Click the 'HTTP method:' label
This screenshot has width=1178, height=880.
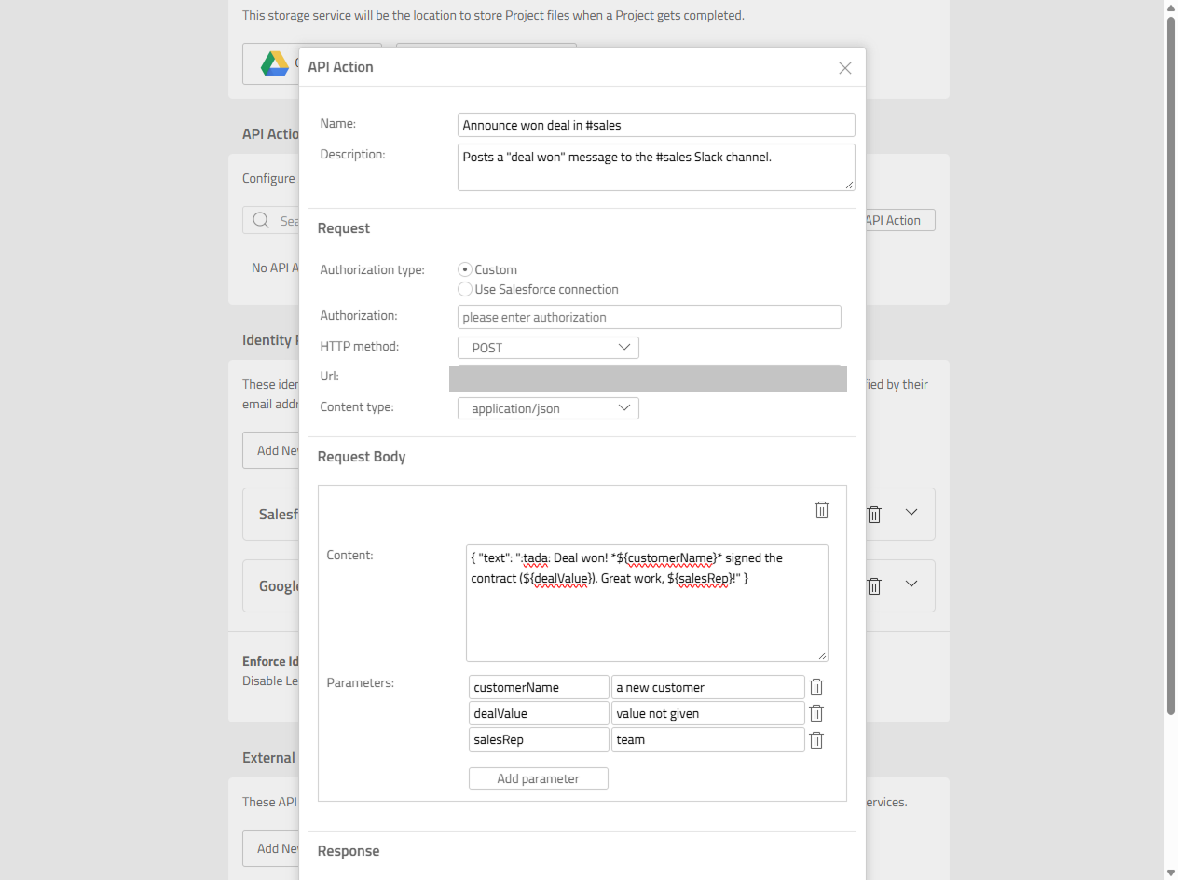coord(359,346)
